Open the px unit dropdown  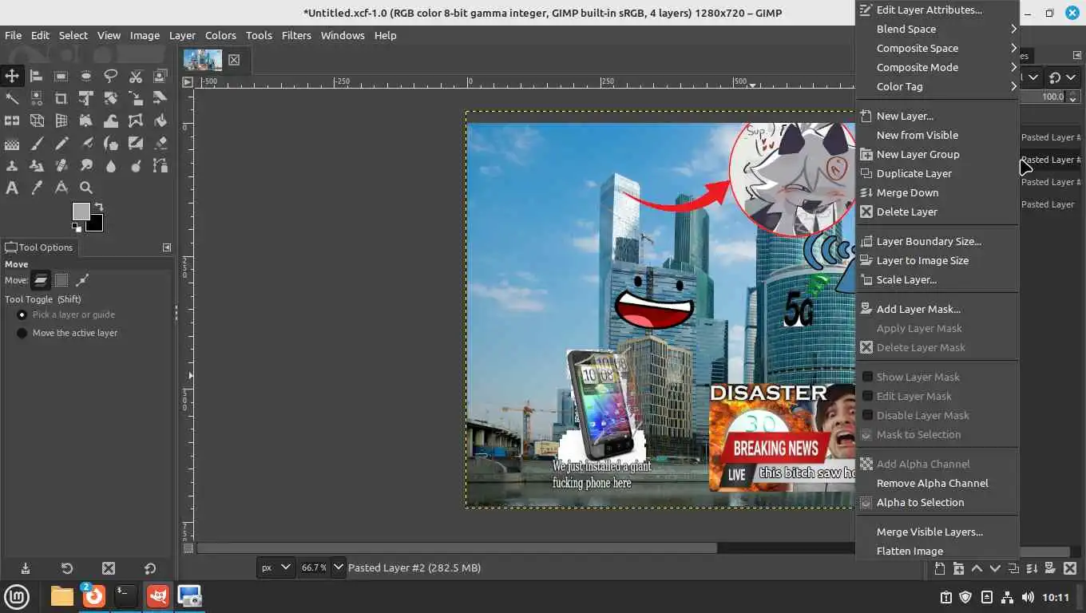[x=276, y=568]
